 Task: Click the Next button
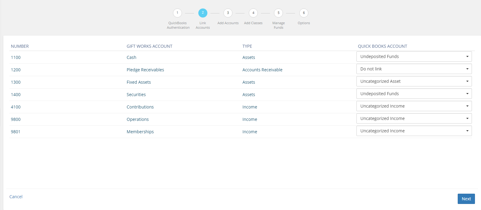[x=466, y=199]
